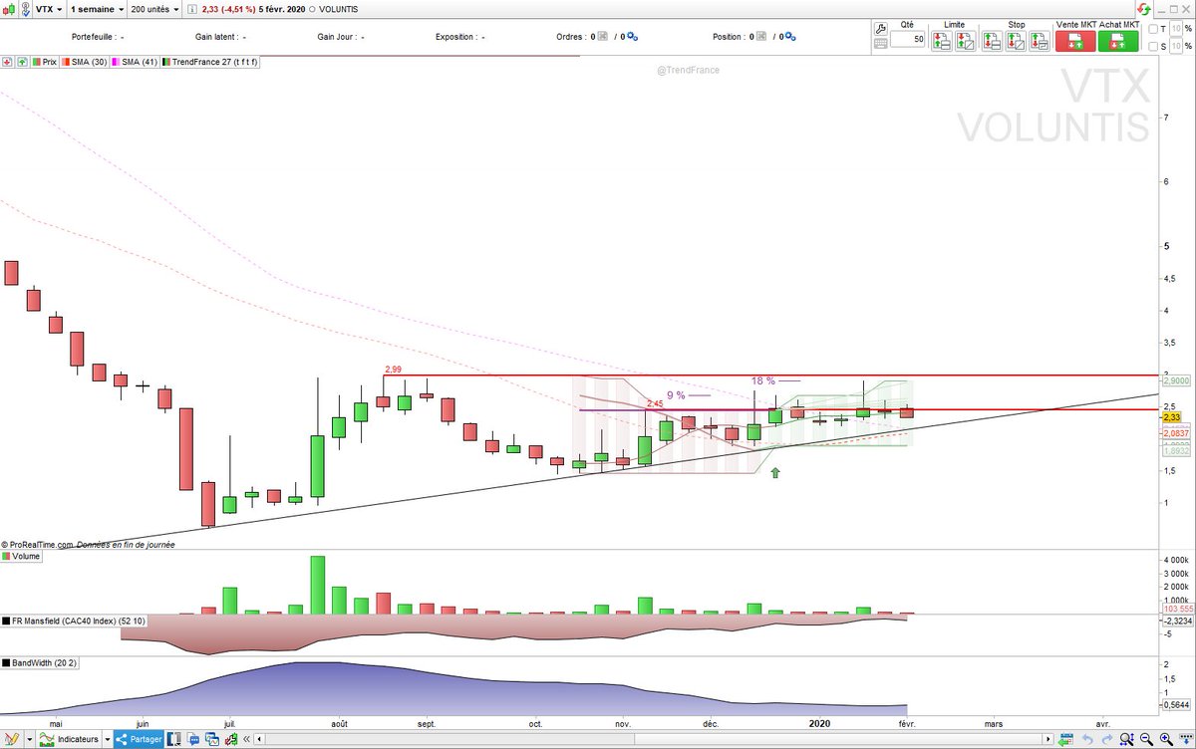Open the SMA (30) indicator settings

click(x=85, y=62)
